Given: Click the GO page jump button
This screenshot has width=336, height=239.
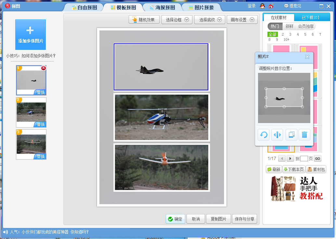Looking at the screenshot, I should click(x=317, y=158).
